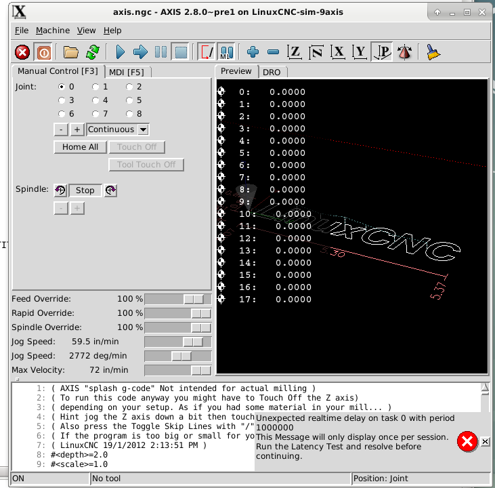Switch to rotated Z view
Viewport: 495px width, 488px height.
coord(316,52)
